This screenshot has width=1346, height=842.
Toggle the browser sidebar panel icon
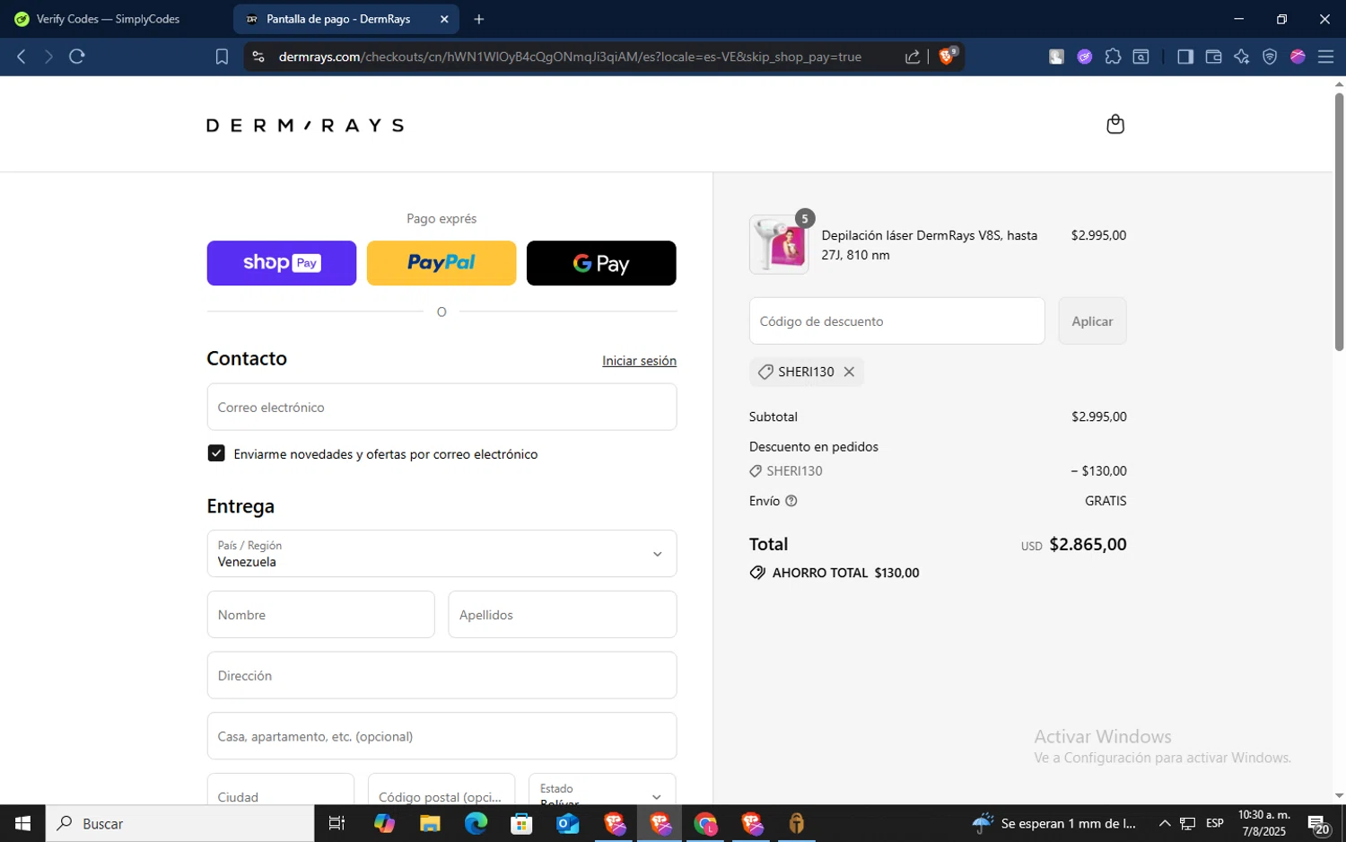tap(1185, 57)
